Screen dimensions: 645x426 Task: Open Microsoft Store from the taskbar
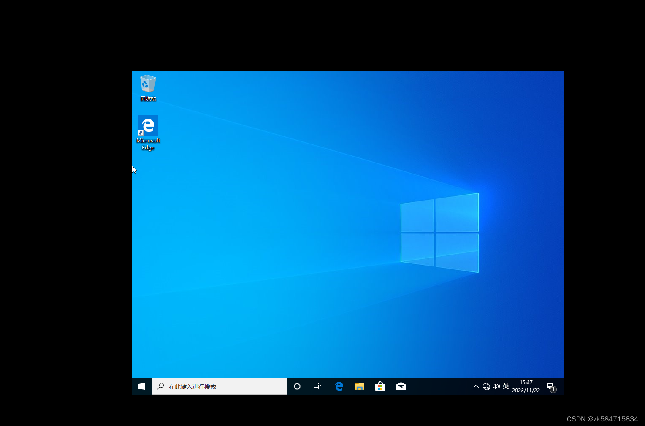380,386
